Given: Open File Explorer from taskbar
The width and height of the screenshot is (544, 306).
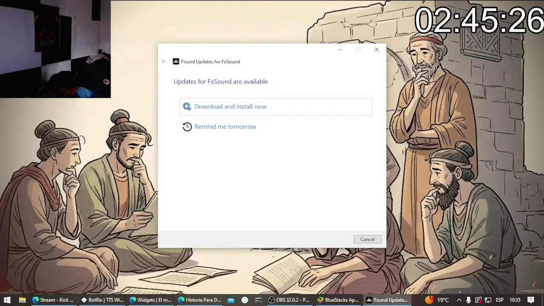Looking at the screenshot, I should click(x=22, y=300).
